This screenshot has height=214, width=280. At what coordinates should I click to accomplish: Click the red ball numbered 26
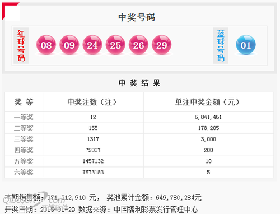click(x=138, y=45)
